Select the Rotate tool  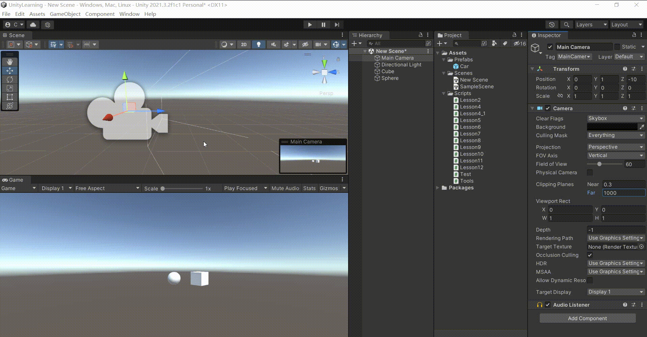click(x=10, y=80)
